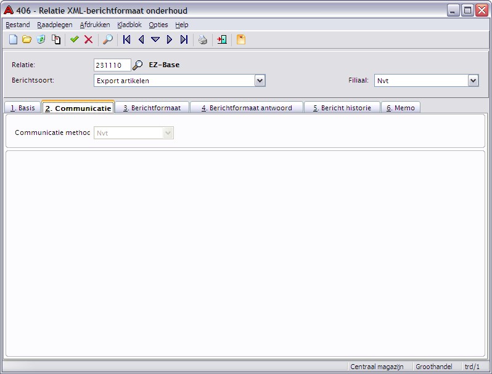Viewport: 492px width, 374px height.
Task: Click the Export artikelen combo box value
Action: (179, 81)
